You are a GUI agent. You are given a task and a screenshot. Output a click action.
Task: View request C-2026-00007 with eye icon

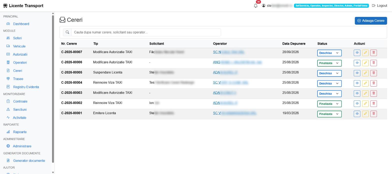[x=357, y=53]
